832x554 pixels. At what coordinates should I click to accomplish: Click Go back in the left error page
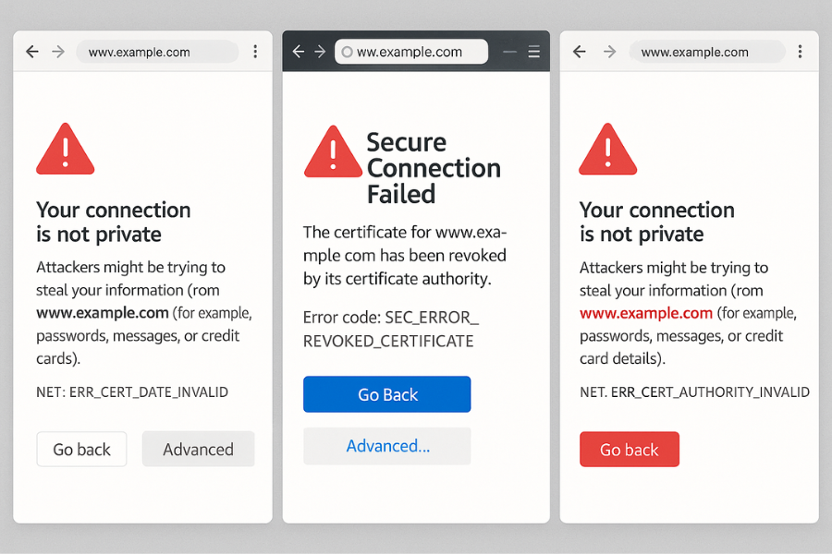[81, 449]
